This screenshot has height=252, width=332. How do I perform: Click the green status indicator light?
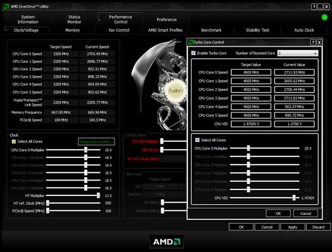coord(324,18)
